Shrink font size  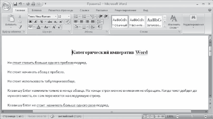point(59,27)
